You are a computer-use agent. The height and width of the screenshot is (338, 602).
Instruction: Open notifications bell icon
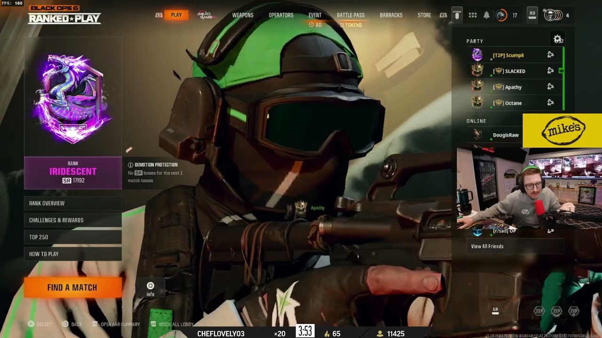pos(486,15)
